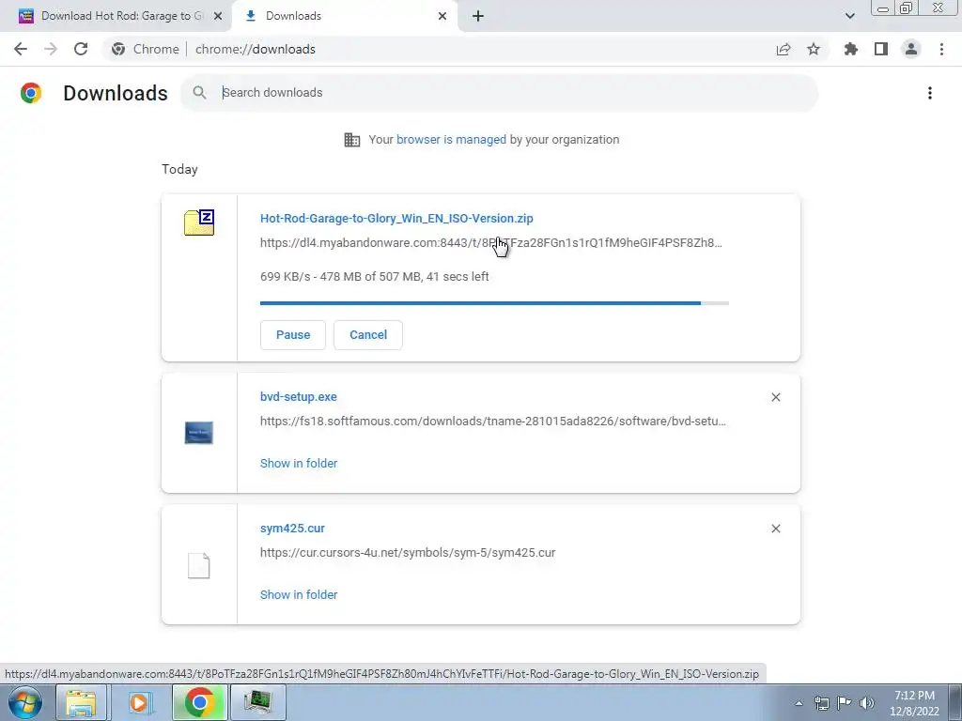Focus the Search downloads field
962x721 pixels.
(499, 93)
